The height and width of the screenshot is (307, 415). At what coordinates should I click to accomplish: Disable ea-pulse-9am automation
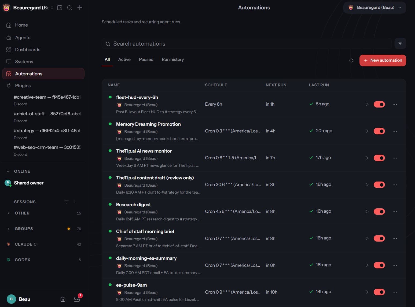[379, 292]
